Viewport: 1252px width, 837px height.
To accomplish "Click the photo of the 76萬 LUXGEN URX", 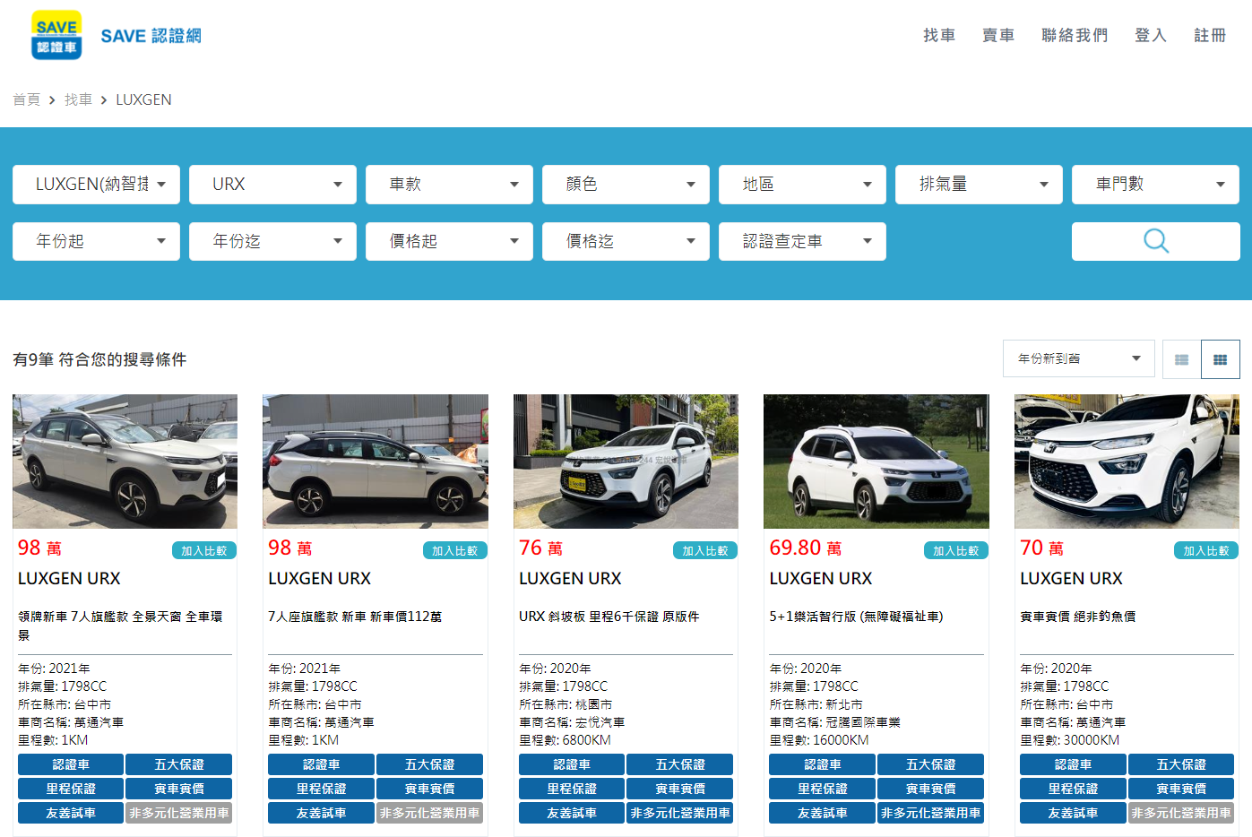I will click(x=626, y=461).
